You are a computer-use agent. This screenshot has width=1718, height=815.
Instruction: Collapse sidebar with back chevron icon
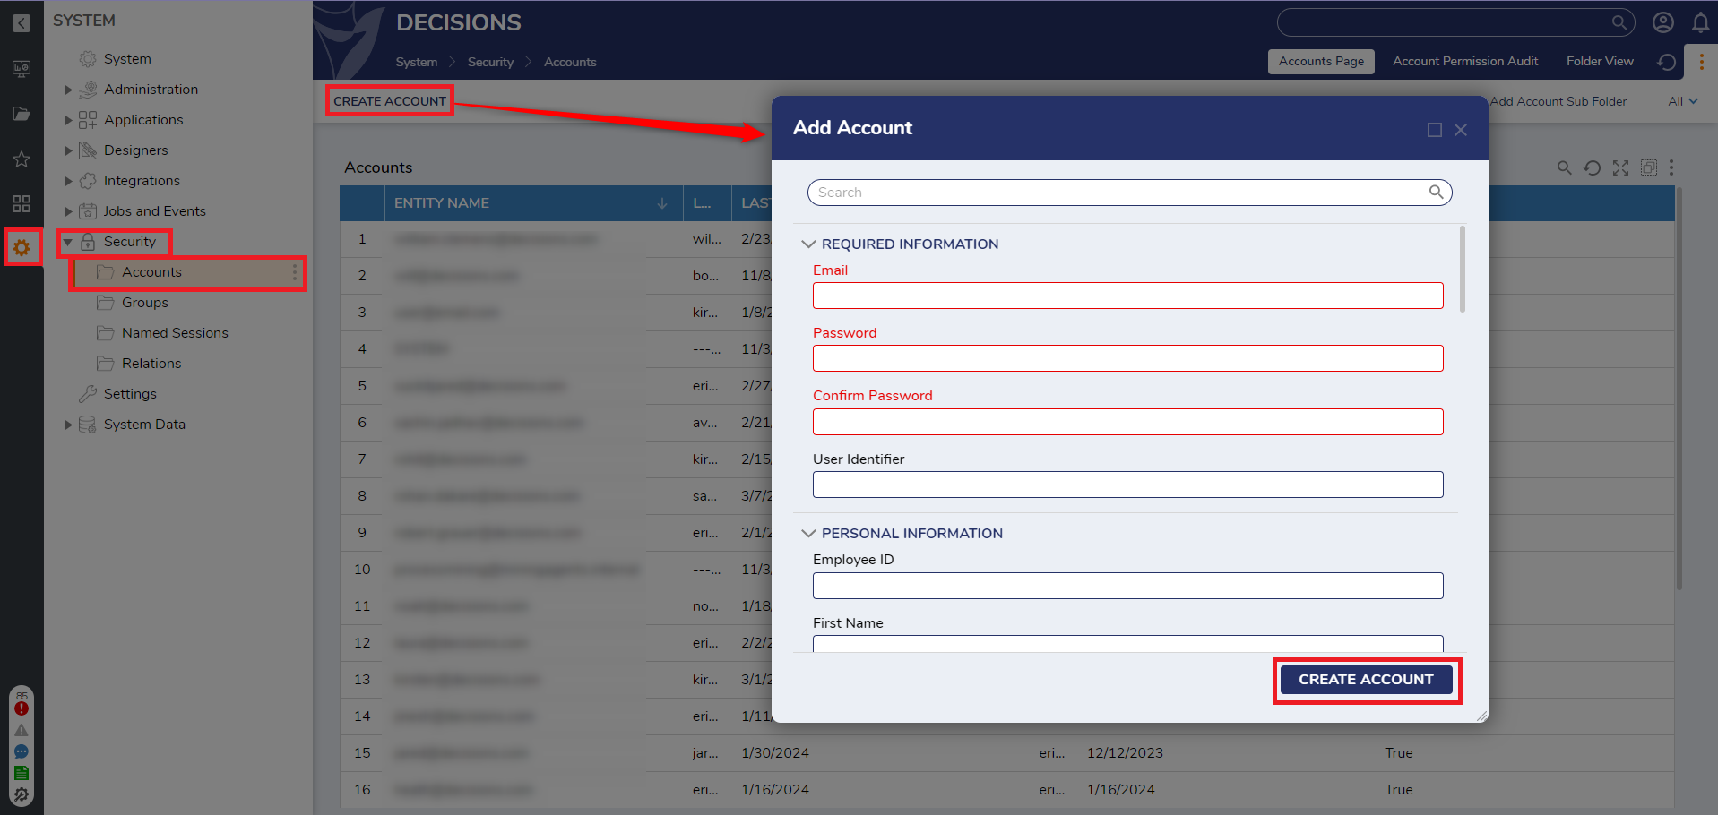(x=22, y=23)
